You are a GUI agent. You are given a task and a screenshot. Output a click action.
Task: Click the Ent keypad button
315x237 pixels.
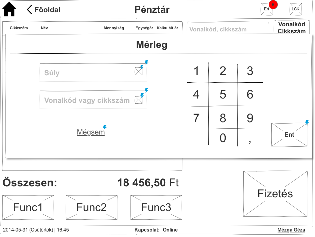click(289, 135)
